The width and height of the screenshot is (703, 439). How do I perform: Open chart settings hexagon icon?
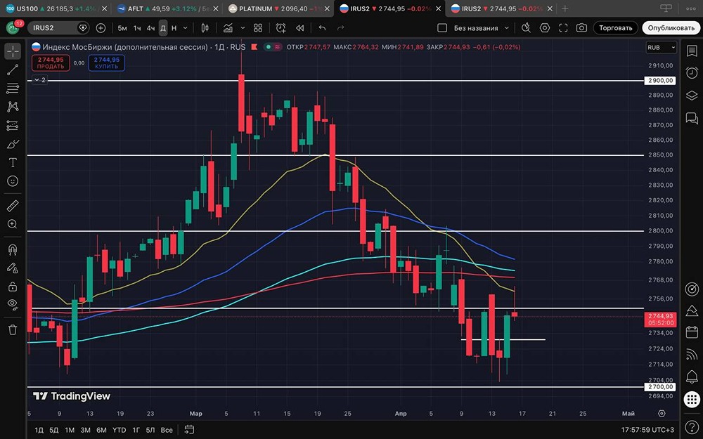pyautogui.click(x=545, y=28)
